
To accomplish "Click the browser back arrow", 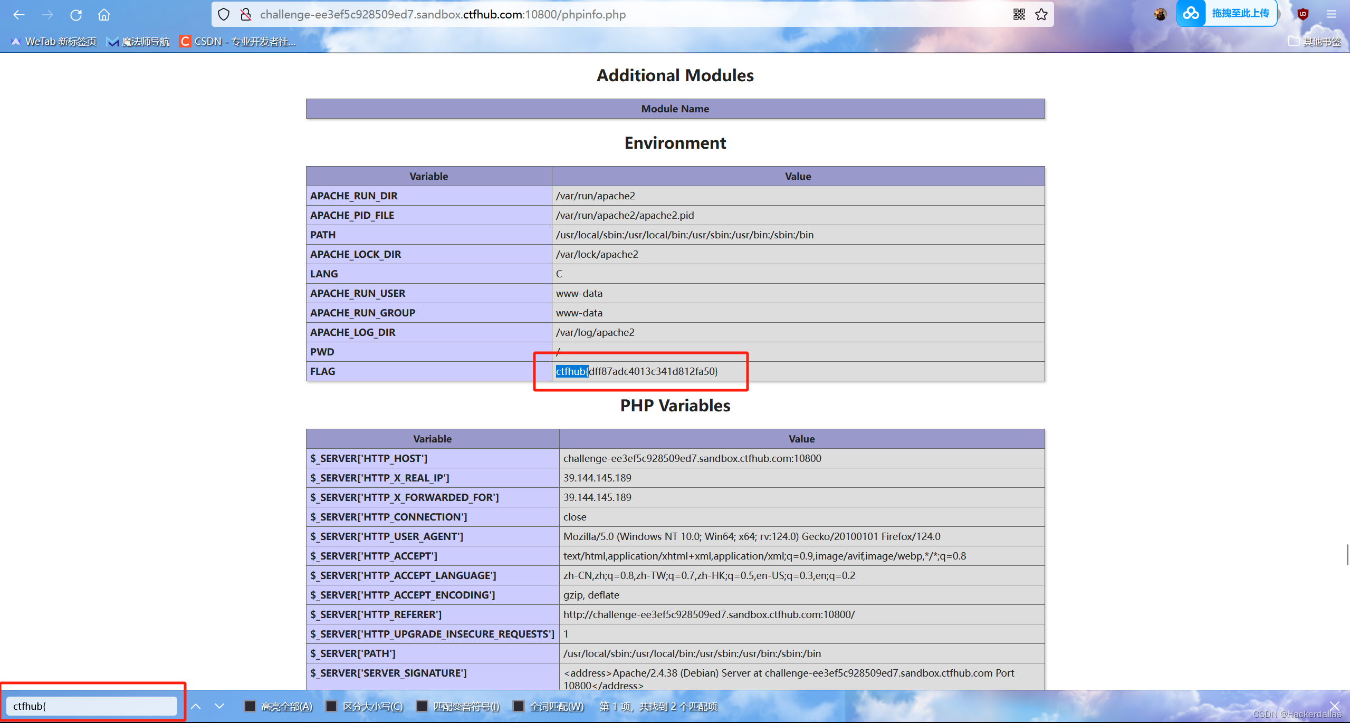I will [x=19, y=15].
